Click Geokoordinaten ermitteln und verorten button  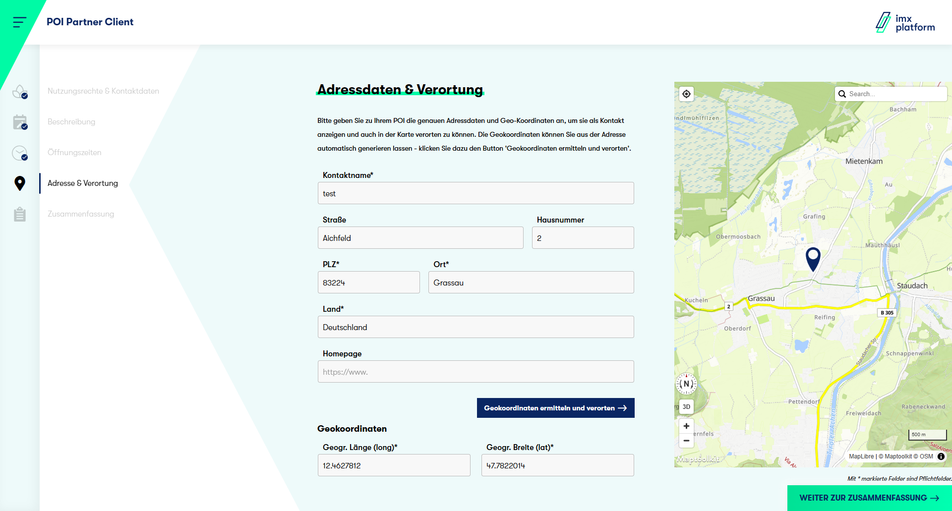point(555,408)
